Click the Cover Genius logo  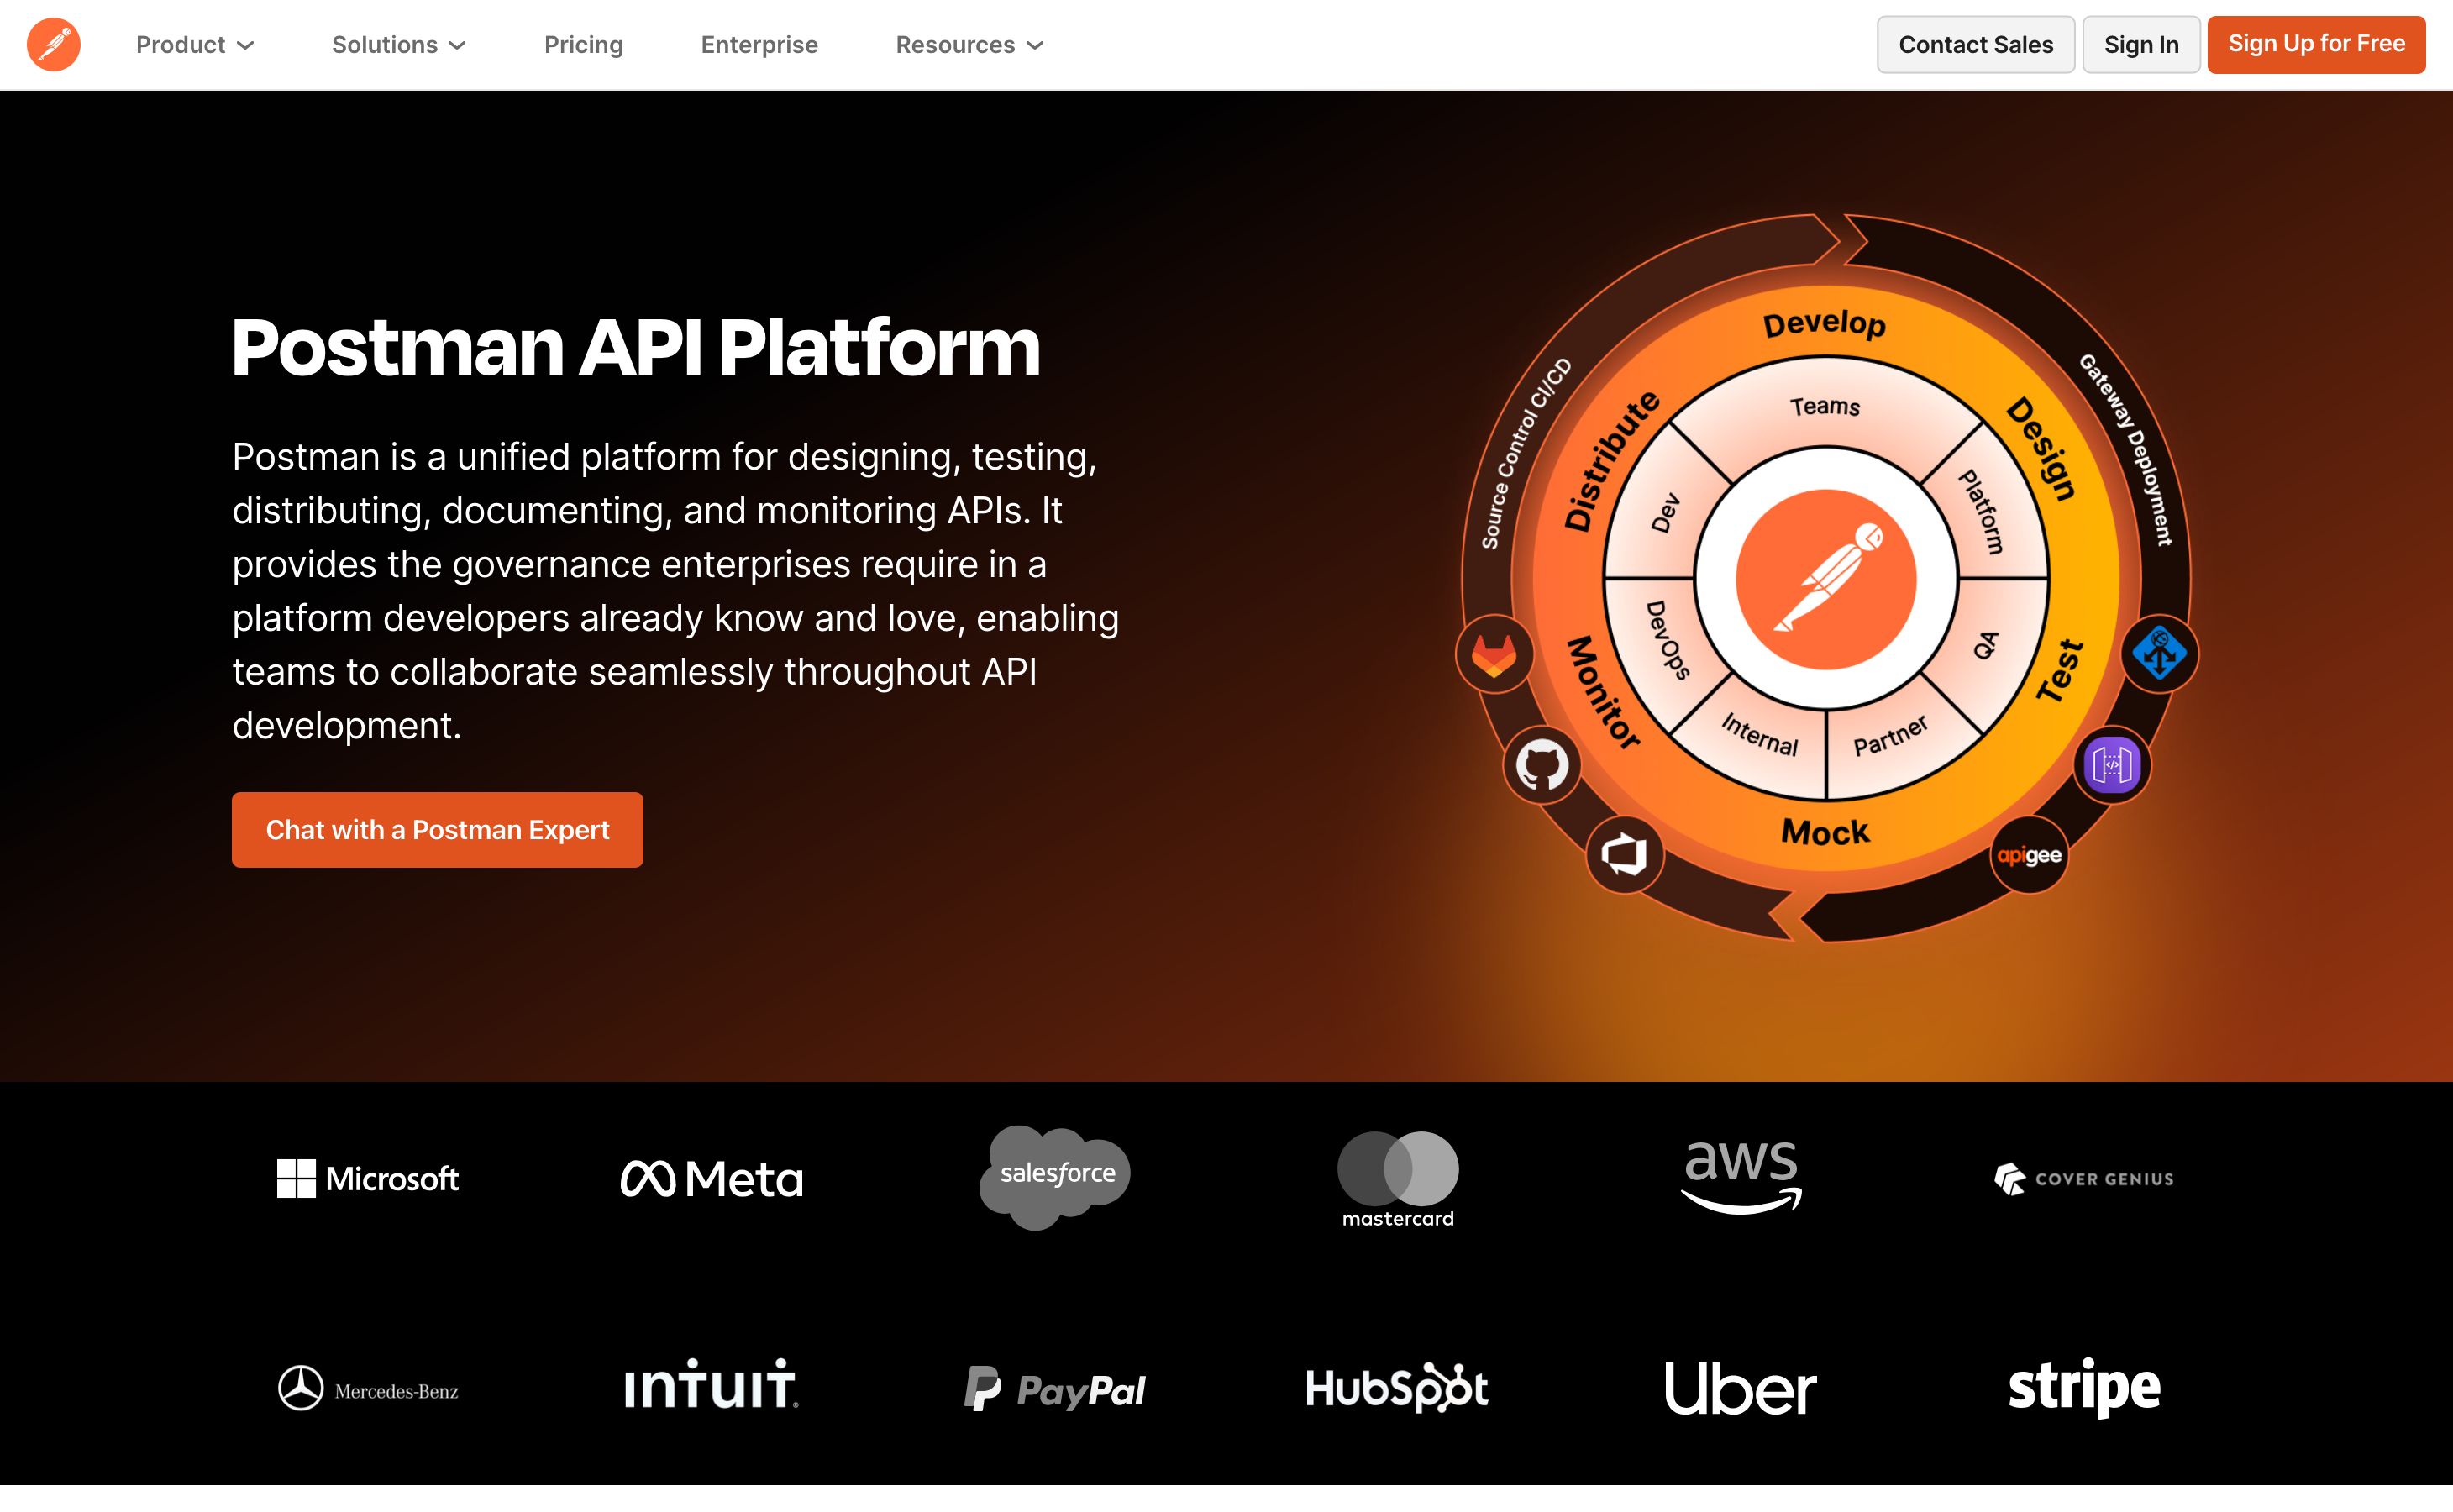pos(2084,1179)
